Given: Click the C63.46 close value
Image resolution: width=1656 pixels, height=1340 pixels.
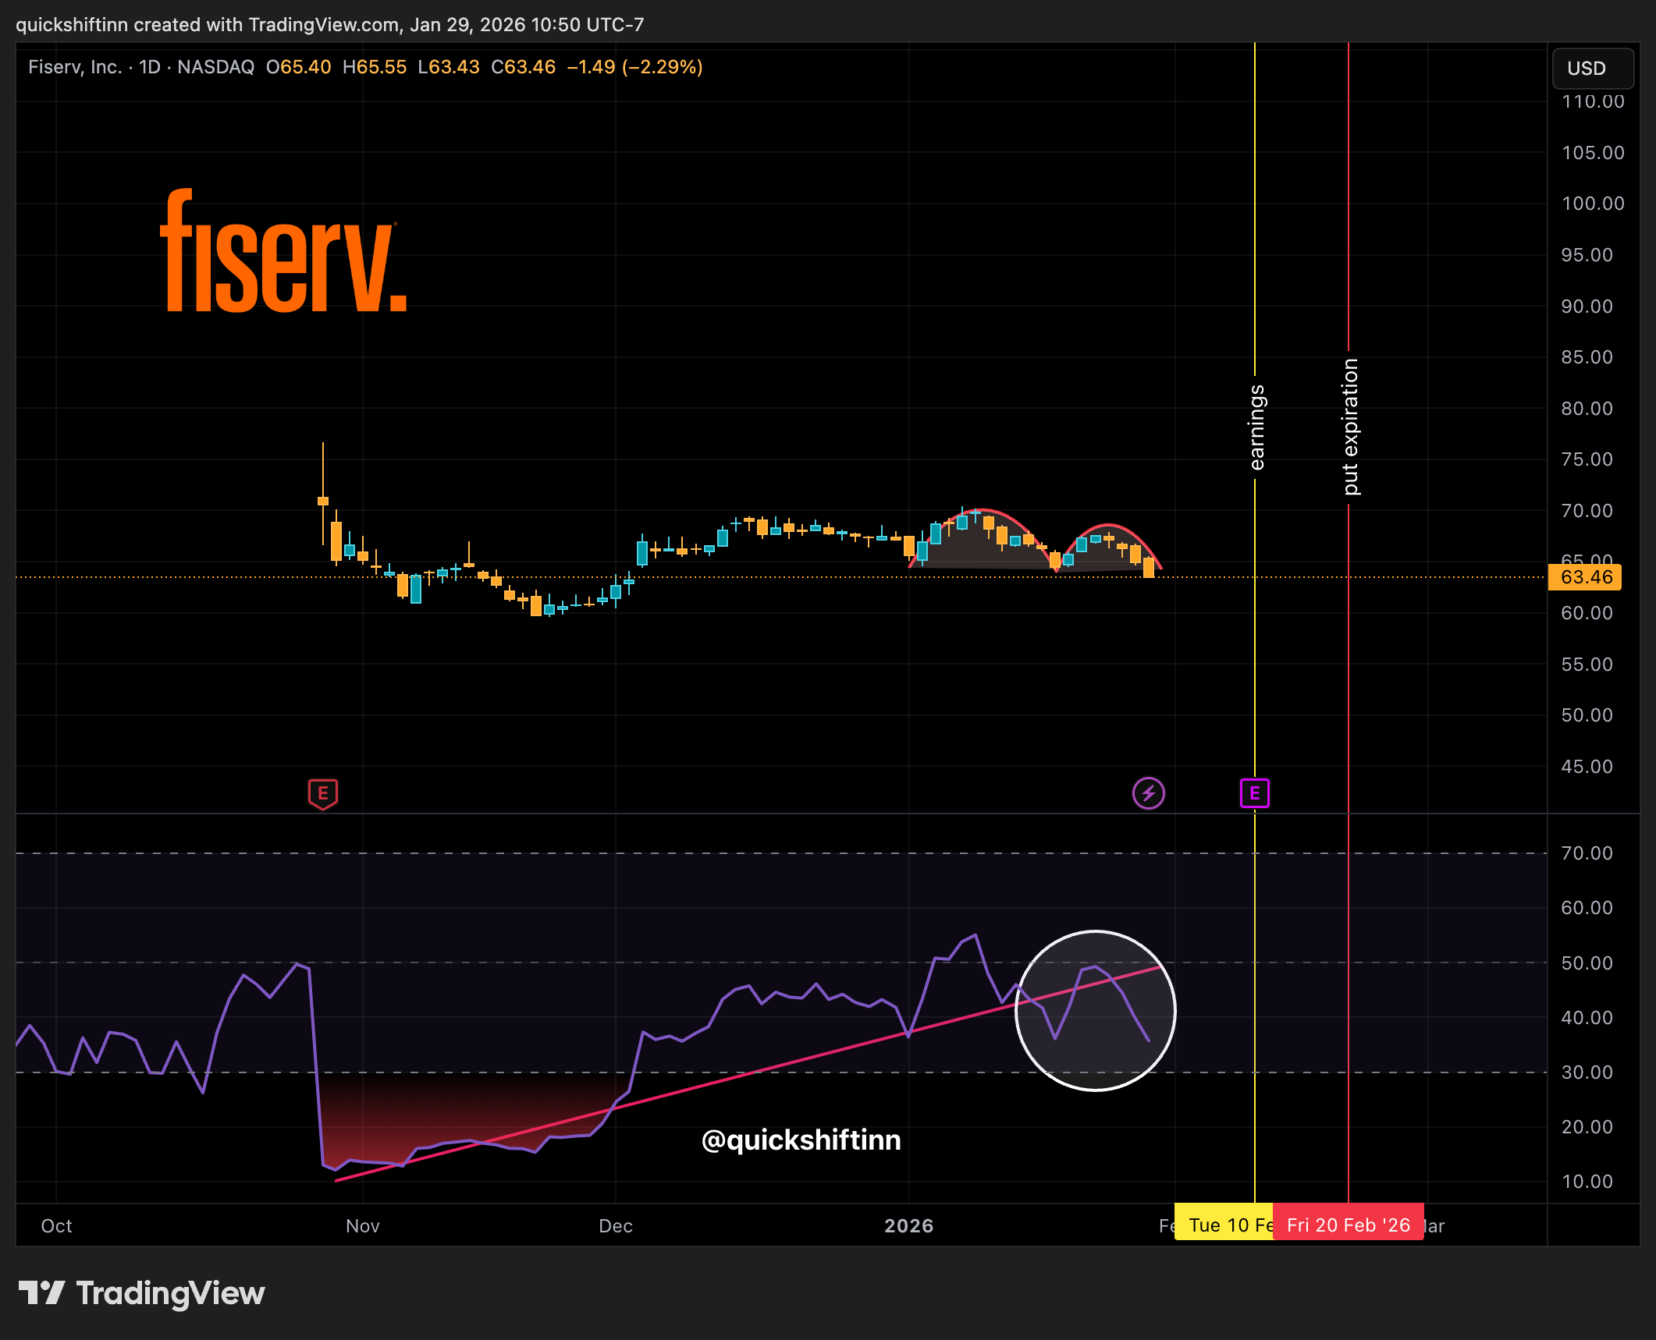Looking at the screenshot, I should tap(523, 67).
